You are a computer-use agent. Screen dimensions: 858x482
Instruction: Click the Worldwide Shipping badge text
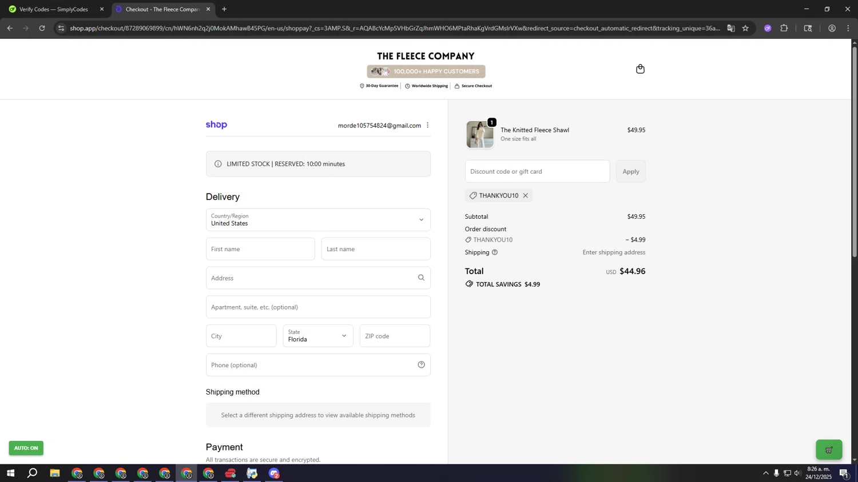(430, 86)
